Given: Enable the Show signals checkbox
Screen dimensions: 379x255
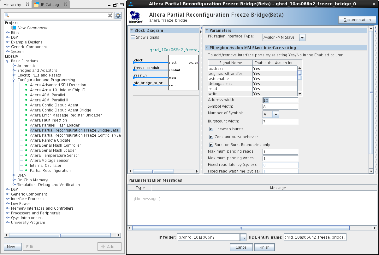Looking at the screenshot, I should tap(133, 37).
